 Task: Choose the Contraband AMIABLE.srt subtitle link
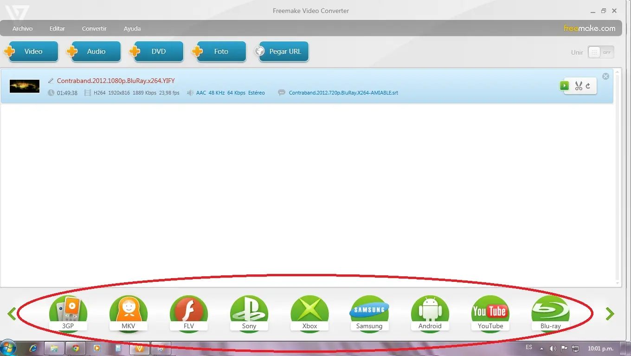[x=343, y=93]
